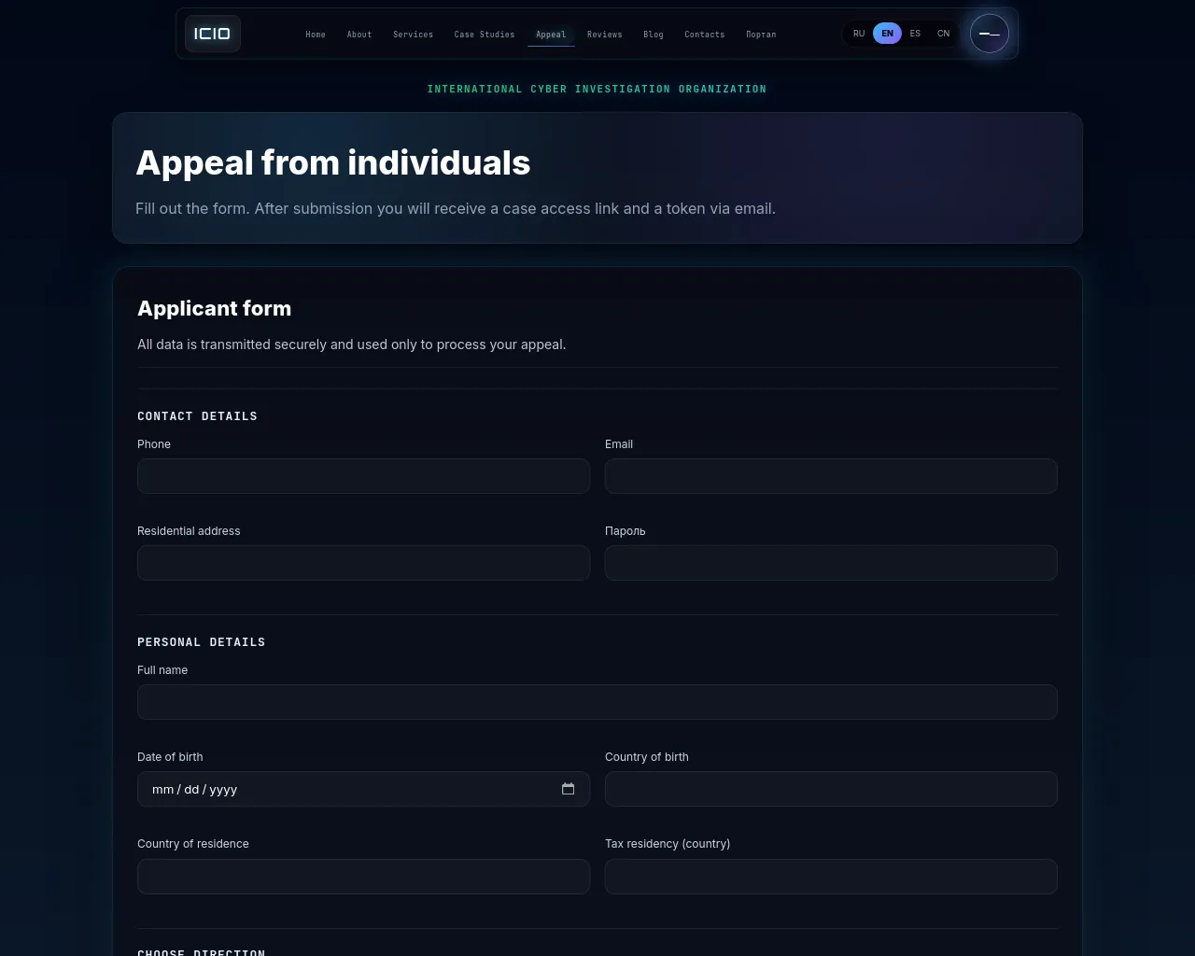Viewport: 1195px width, 956px height.
Task: Click the Phone input field
Action: 363,476
